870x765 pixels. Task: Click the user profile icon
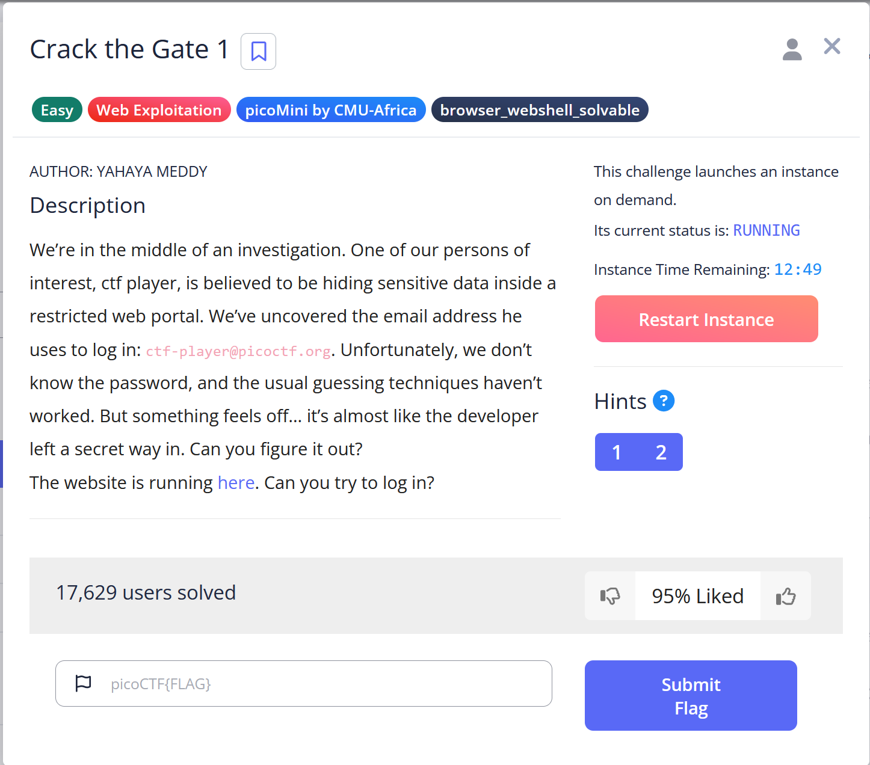792,50
